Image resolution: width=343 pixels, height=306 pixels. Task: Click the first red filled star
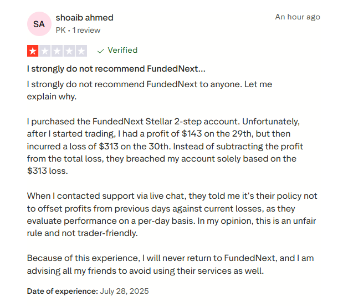coord(33,51)
